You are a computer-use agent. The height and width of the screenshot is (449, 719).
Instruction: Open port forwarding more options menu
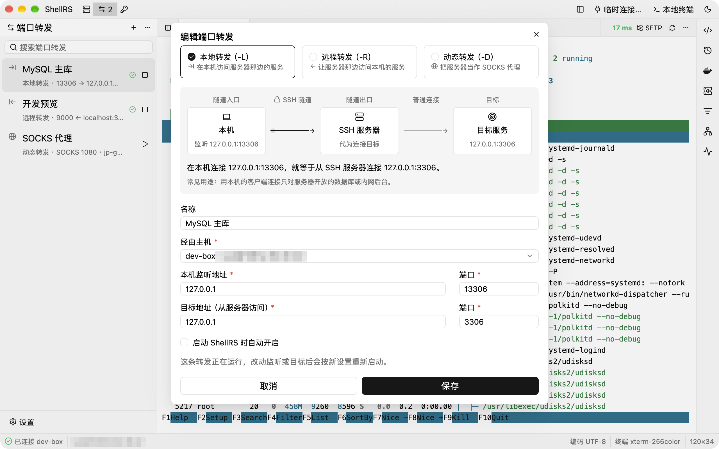(147, 28)
